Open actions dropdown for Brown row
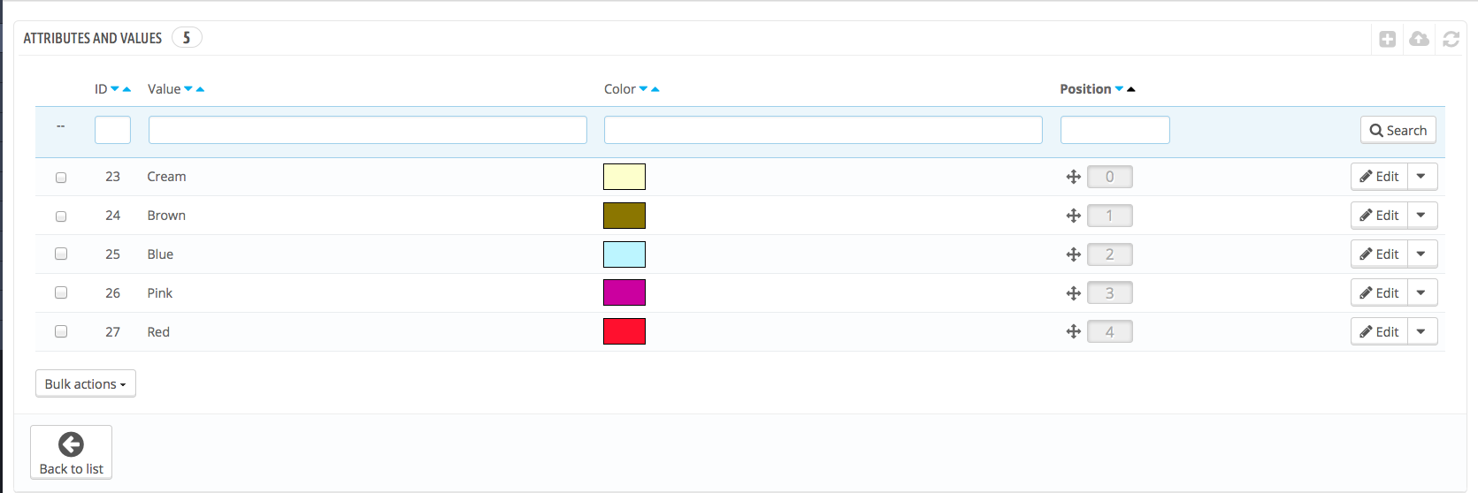The image size is (1478, 493). click(x=1421, y=216)
